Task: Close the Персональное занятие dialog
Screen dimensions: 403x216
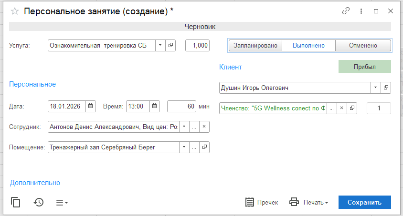Action: [391, 11]
